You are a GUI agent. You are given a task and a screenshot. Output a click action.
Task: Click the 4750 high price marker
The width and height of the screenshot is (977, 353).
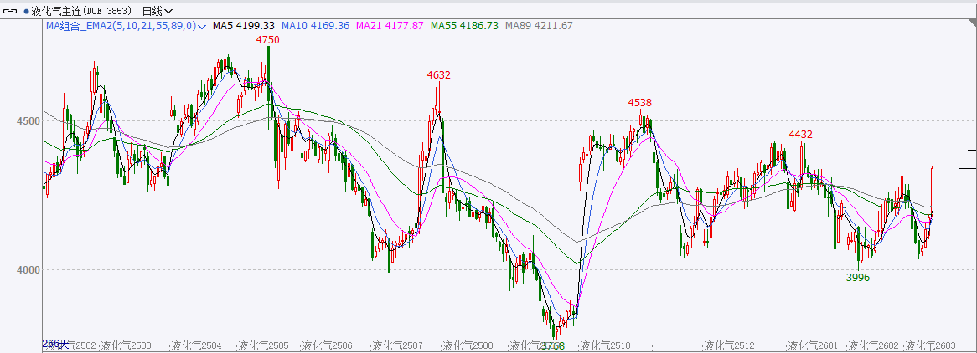(268, 39)
